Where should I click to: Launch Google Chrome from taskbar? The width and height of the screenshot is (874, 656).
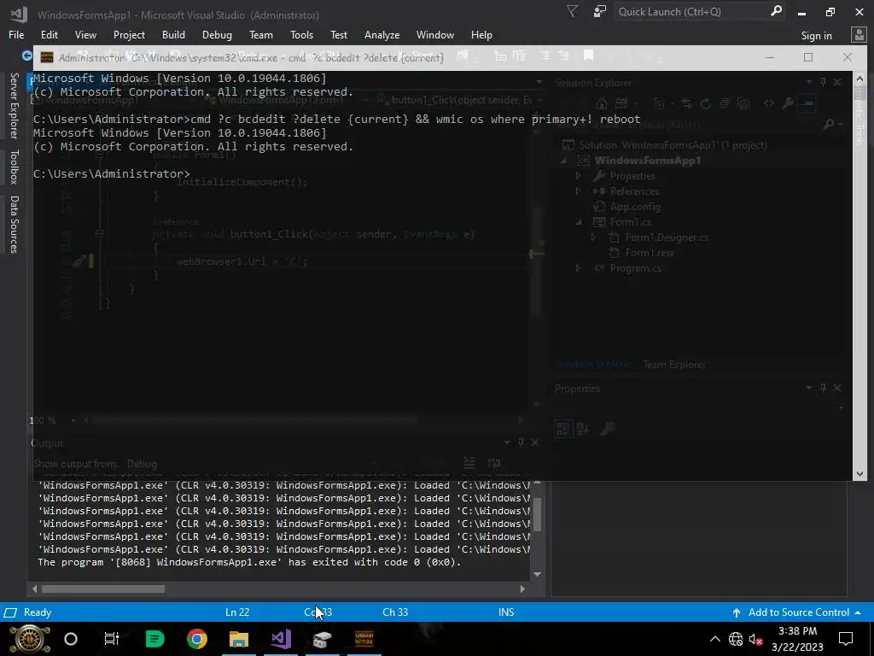pos(197,639)
